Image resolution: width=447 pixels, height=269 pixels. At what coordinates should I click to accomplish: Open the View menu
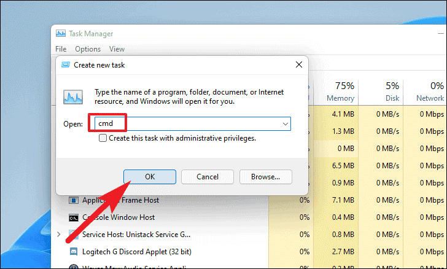(117, 49)
